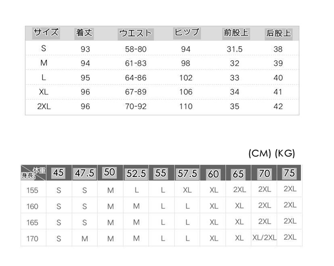Select the 52.5 weight header
This screenshot has width=334, height=266.
click(136, 174)
